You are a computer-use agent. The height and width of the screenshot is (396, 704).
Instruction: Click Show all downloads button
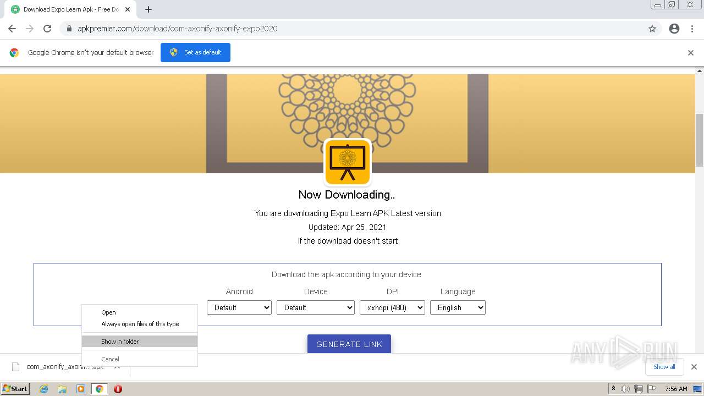coord(664,367)
